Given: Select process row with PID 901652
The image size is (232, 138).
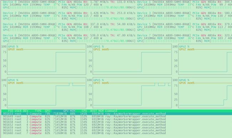Looking at the screenshot, I should (84, 125).
